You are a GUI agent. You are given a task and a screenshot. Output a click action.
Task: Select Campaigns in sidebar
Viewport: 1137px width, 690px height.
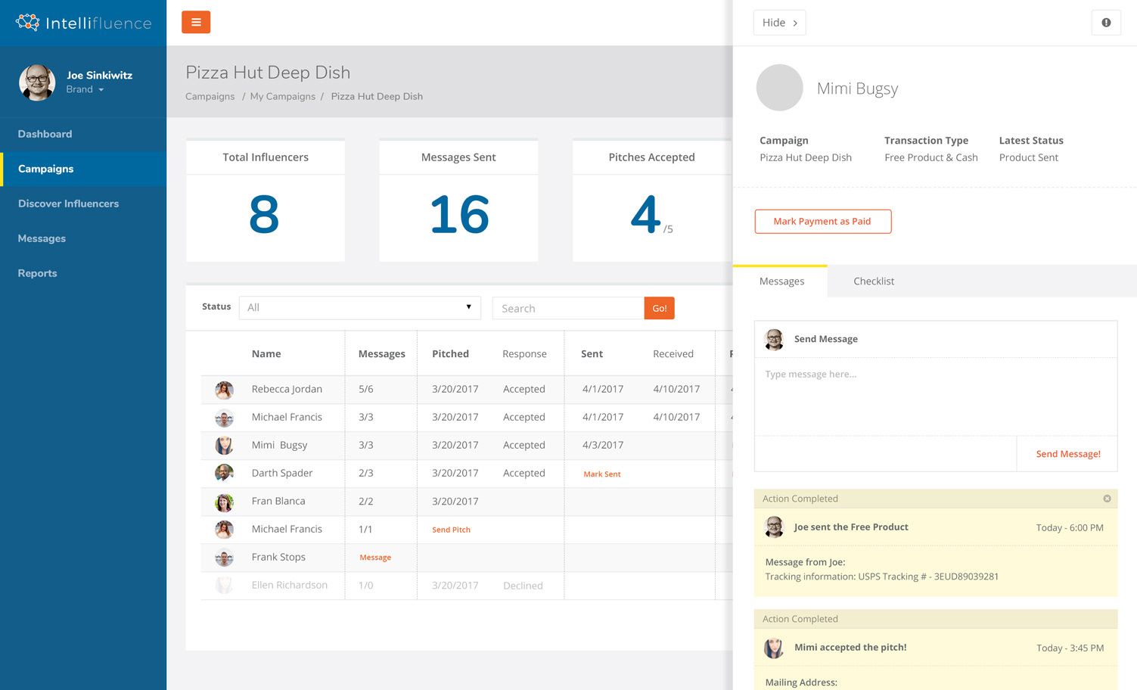click(83, 169)
